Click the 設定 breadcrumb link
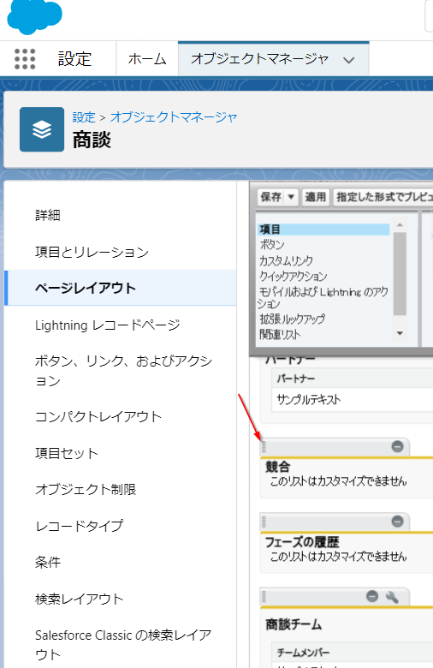The height and width of the screenshot is (668, 433). pos(84,117)
